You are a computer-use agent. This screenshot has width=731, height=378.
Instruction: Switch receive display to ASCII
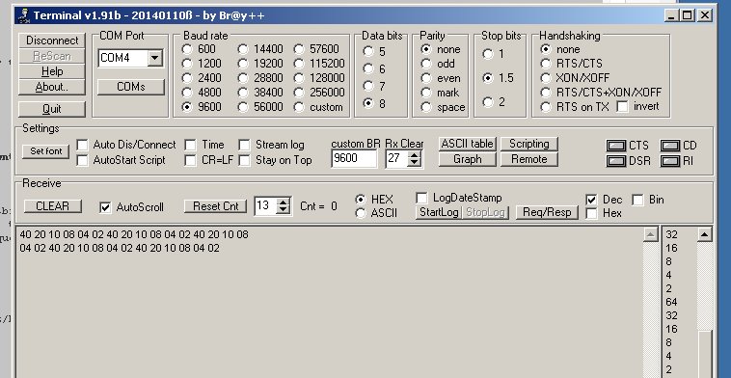[361, 213]
